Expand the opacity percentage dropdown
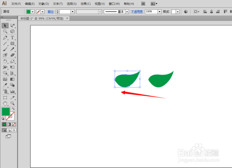The width and height of the screenshot is (232, 168). point(160,12)
